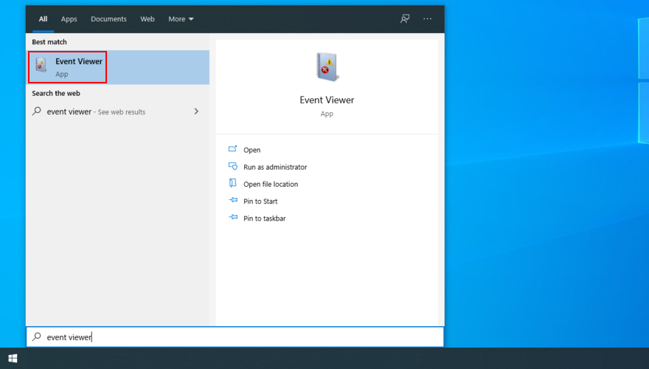Select the Web search tab
The width and height of the screenshot is (649, 369).
coord(147,19)
